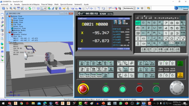Click the second light green round button
189x106 pixels.
(123, 89)
